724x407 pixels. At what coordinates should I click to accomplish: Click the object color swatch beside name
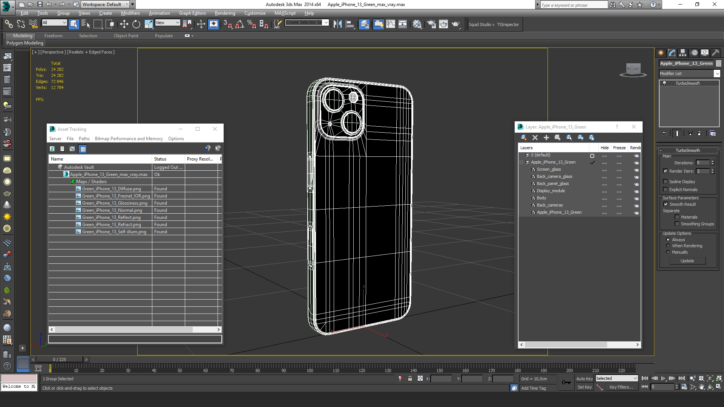coord(718,63)
